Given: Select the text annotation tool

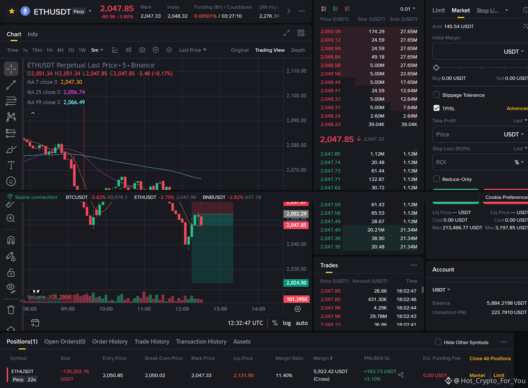Looking at the screenshot, I should (x=11, y=165).
